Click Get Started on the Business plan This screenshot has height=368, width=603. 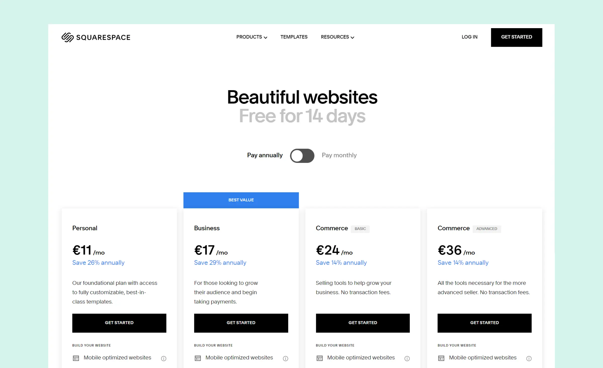241,323
